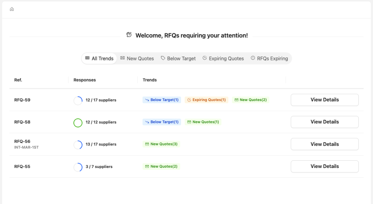The image size is (373, 204).
Task: Click RFQ-58 New Quotes(1) badge
Action: (203, 122)
